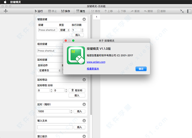192x138 pixels.
Task: Click the second coordinate field in 鼠标移动
Action: [x=59, y=90]
